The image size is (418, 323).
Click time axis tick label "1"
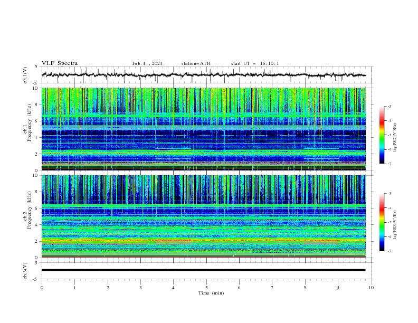(x=74, y=288)
